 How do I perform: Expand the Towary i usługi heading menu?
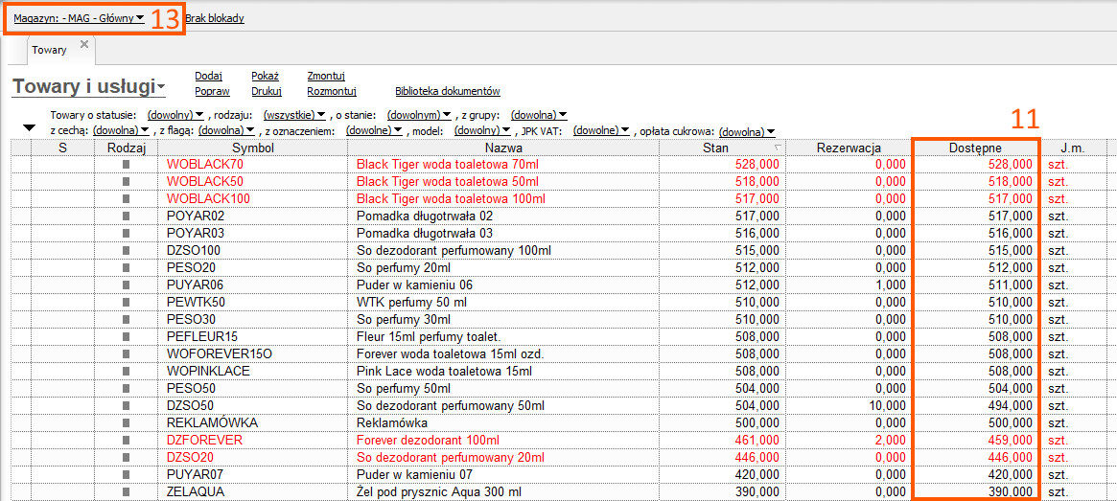click(88, 87)
